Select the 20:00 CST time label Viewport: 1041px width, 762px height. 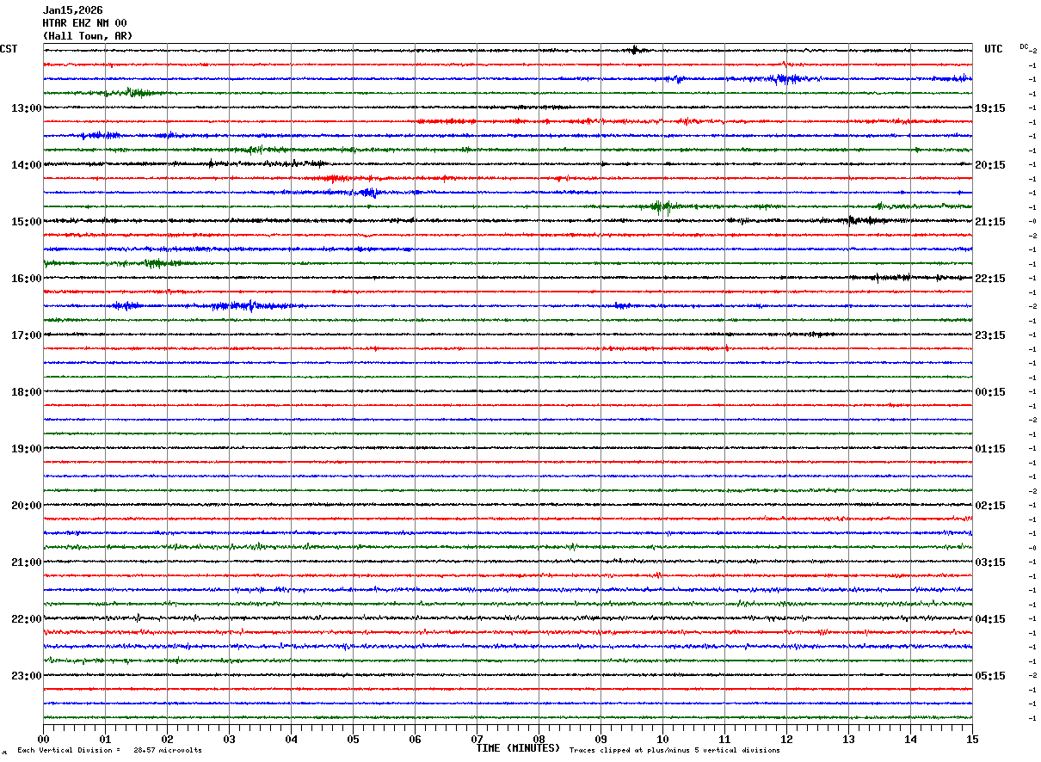[x=26, y=506]
